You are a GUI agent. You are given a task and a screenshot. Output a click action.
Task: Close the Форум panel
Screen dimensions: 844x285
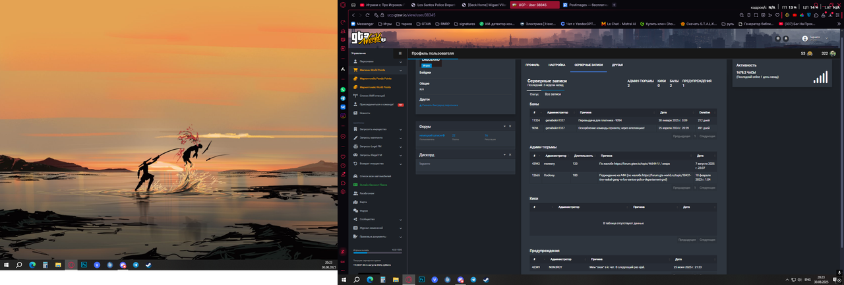tap(510, 126)
